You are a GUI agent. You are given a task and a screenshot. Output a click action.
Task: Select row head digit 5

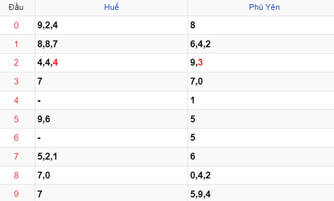tap(16, 119)
